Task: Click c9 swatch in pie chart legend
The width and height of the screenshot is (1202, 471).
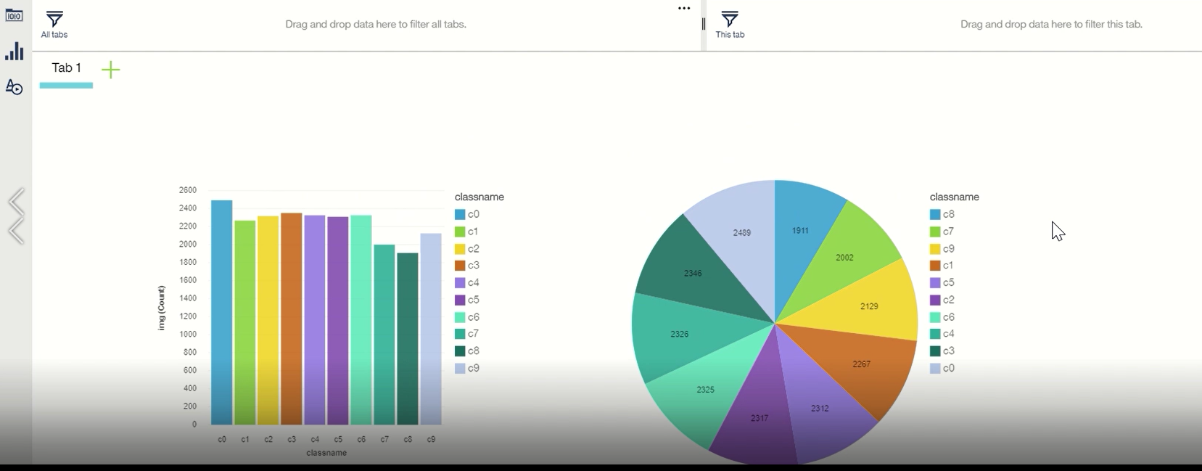Action: (935, 249)
